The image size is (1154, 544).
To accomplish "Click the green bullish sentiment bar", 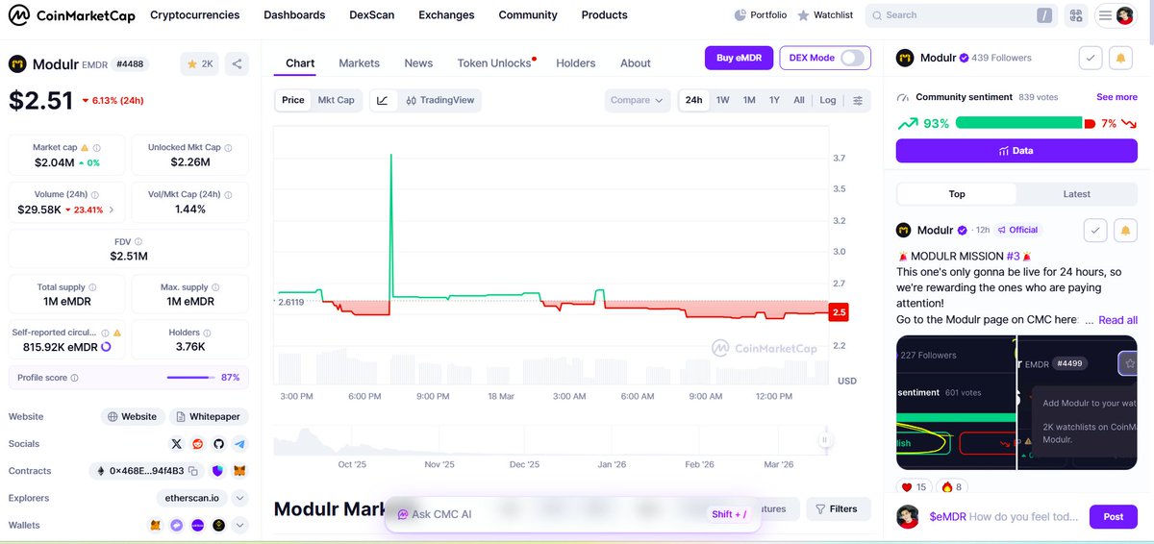I will tap(1018, 123).
